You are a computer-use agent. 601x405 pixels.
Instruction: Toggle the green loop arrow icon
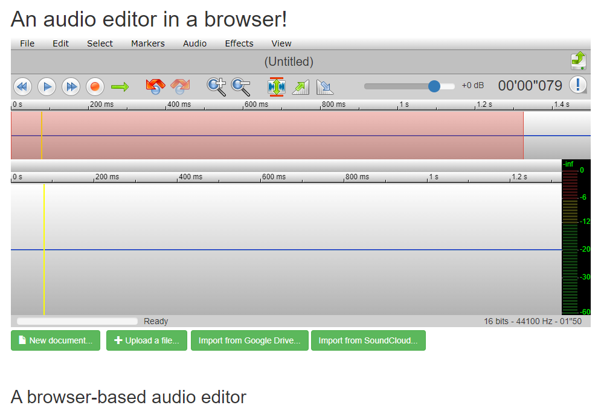tap(120, 87)
